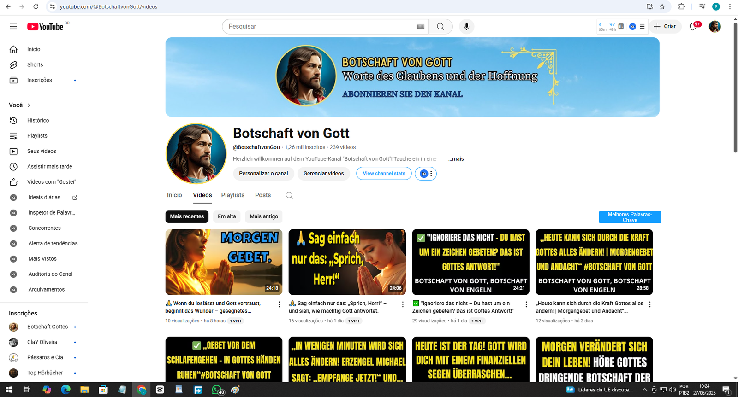Open options for "Heute kann sich" video

pos(650,304)
